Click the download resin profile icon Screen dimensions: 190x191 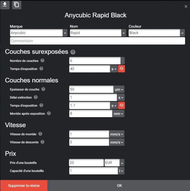coord(5,5)
